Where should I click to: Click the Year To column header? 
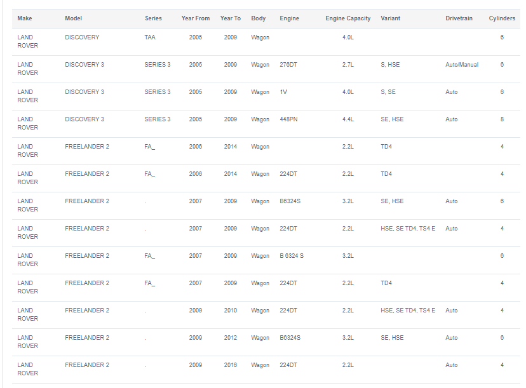(x=231, y=18)
